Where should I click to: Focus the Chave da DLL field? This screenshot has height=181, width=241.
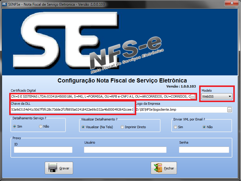72,109
